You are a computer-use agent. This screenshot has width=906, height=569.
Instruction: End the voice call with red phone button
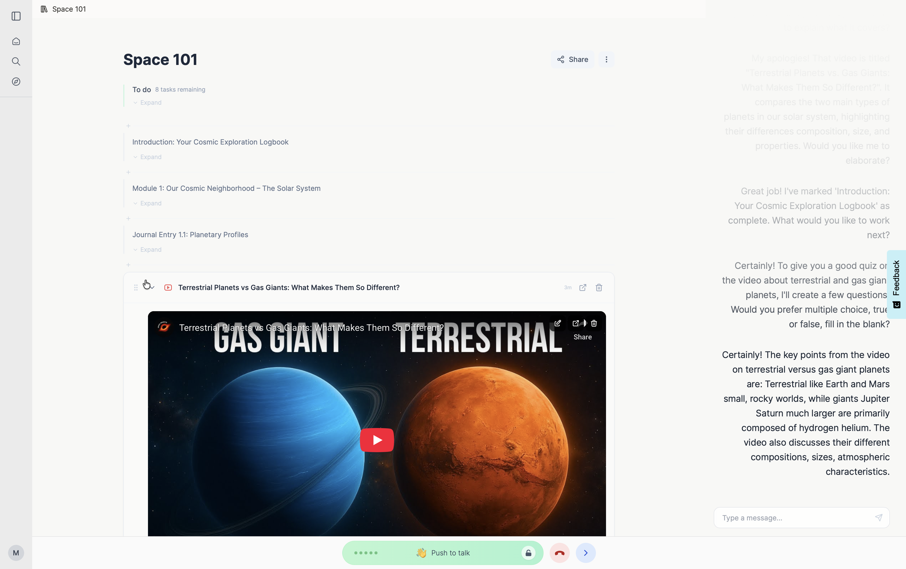click(x=559, y=553)
